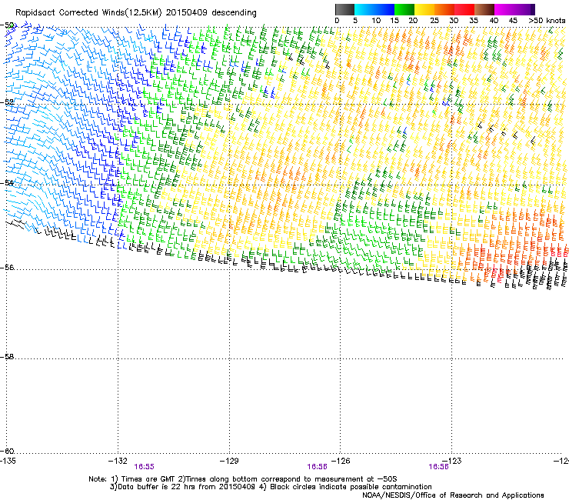Click the legend label '25'
569x500 pixels.
(x=434, y=21)
